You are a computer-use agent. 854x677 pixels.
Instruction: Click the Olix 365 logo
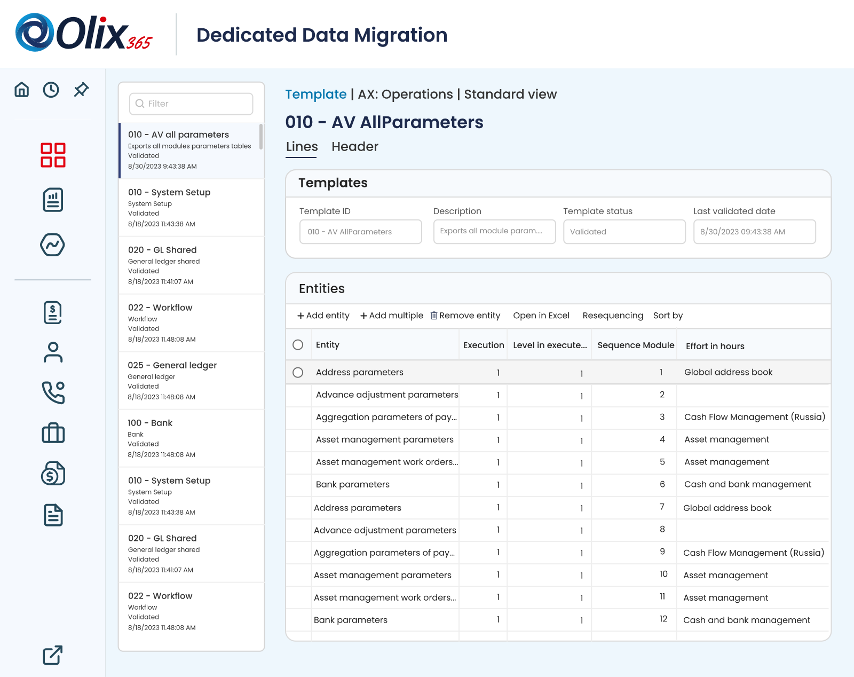84,33
